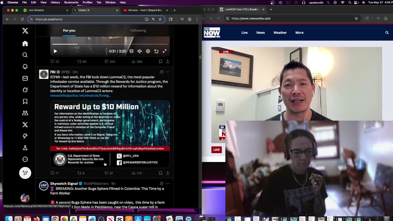Expand video to fullscreen
Image resolution: width=393 pixels, height=221 pixels.
point(165,51)
